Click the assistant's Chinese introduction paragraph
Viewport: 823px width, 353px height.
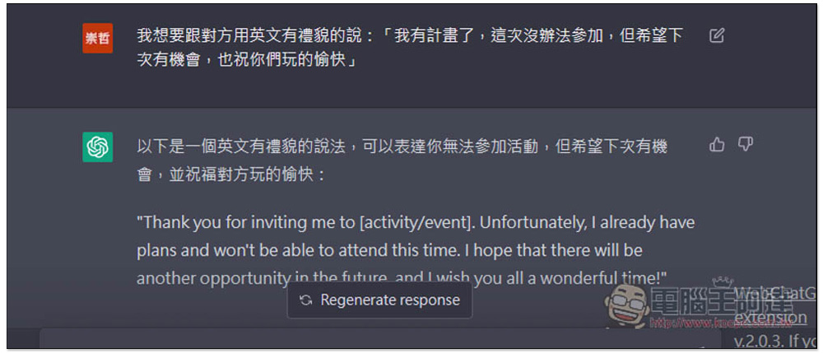pos(402,160)
